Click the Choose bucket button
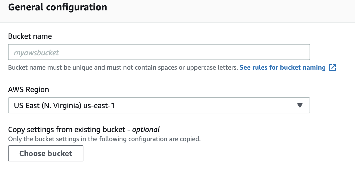This screenshot has height=171, width=355. point(46,153)
